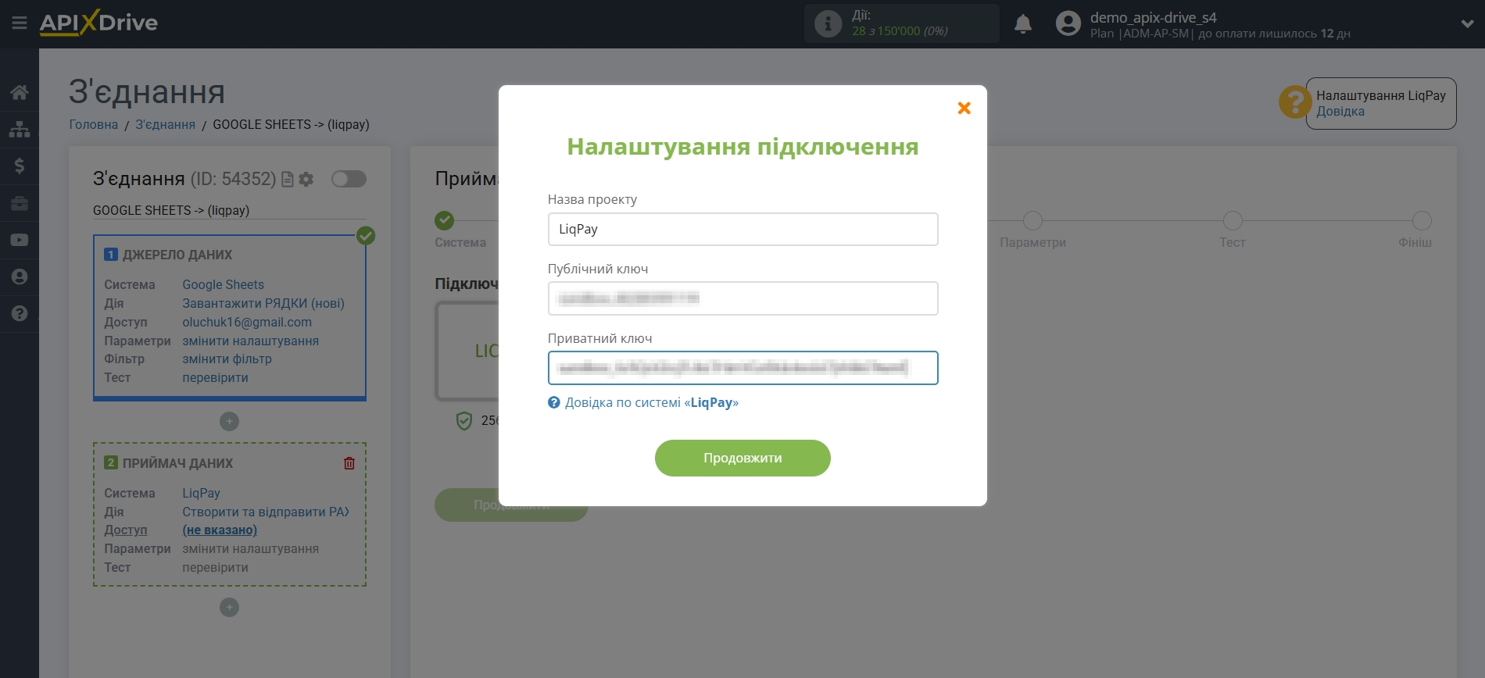Click the Система completed step
This screenshot has width=1485, height=678.
(444, 220)
